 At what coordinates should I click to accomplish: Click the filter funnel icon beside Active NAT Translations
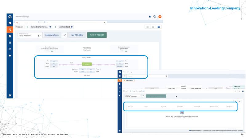[143, 96]
